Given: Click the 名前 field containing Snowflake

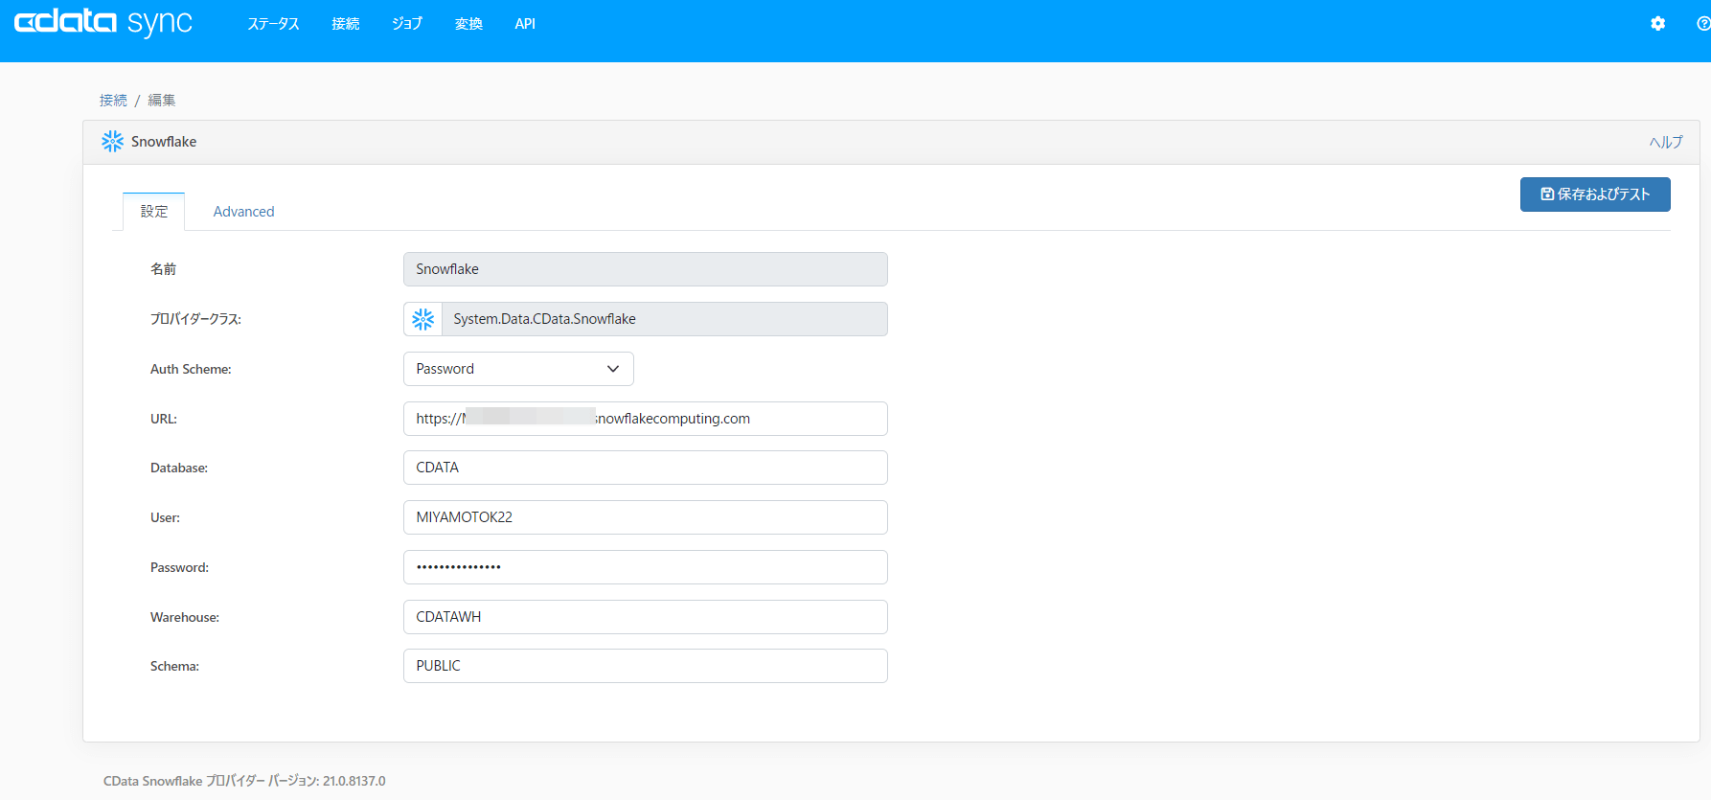Looking at the screenshot, I should click(x=646, y=269).
